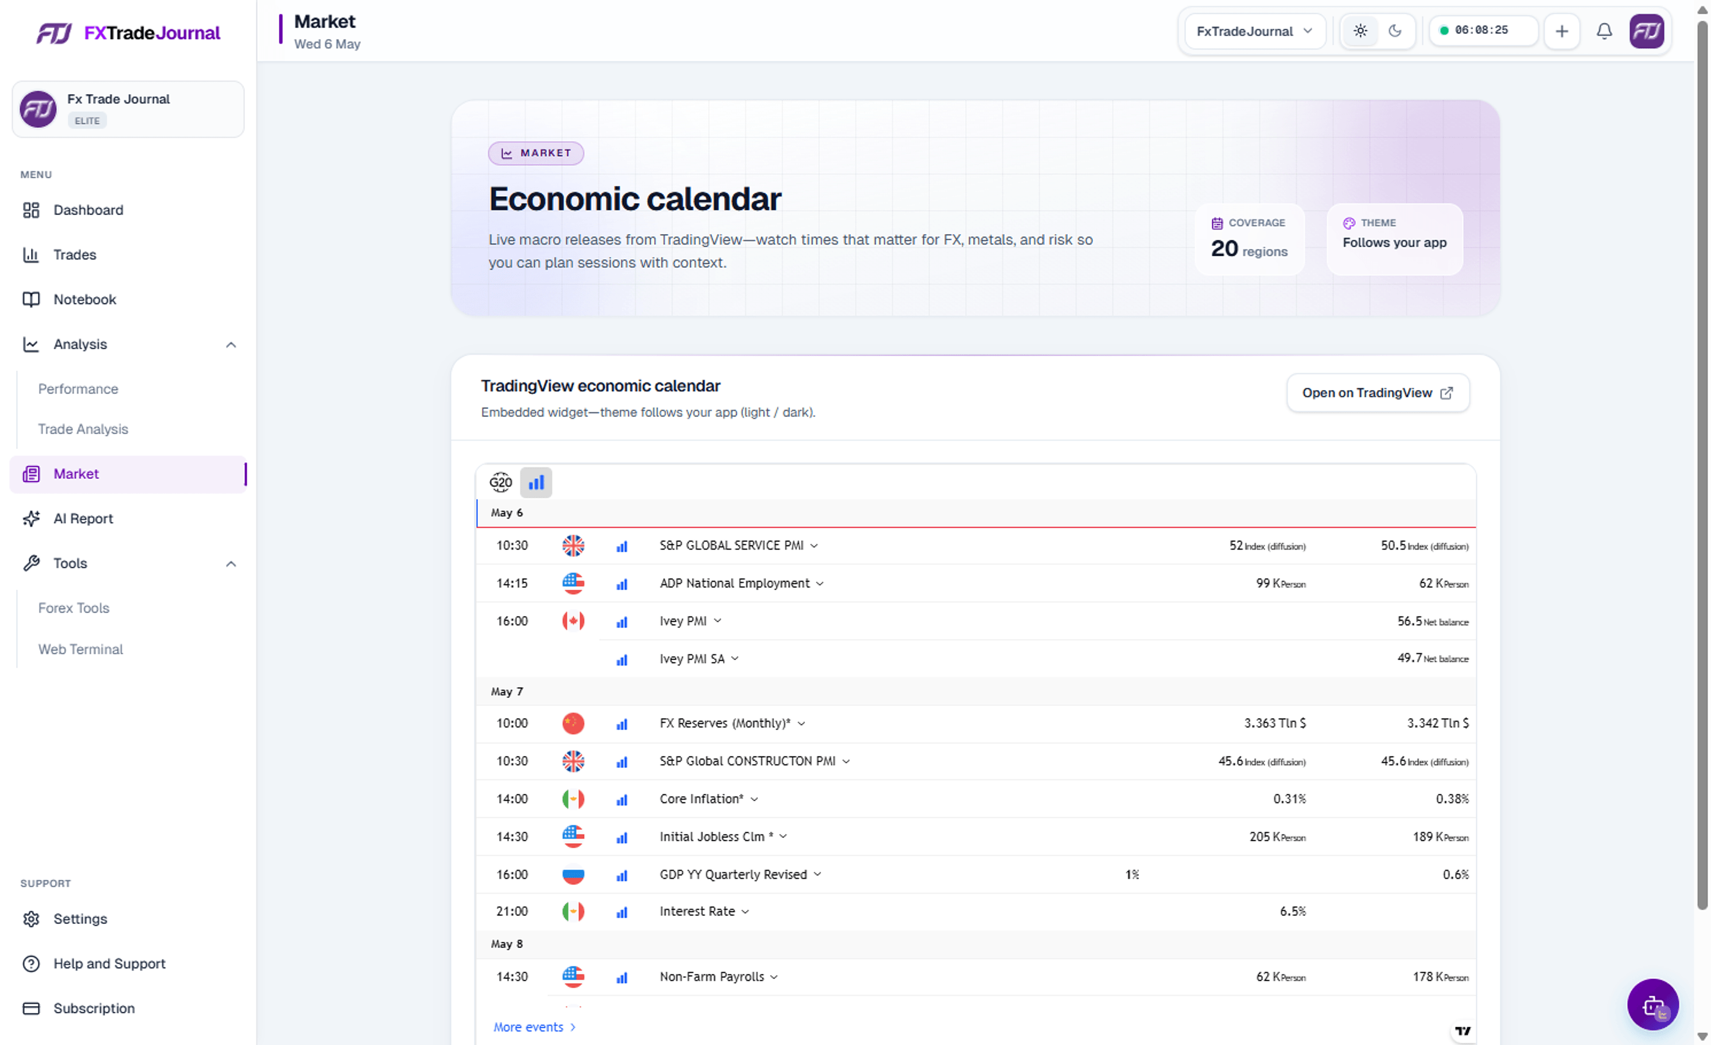Click the Dashboard grid icon
The height and width of the screenshot is (1045, 1711).
[31, 210]
